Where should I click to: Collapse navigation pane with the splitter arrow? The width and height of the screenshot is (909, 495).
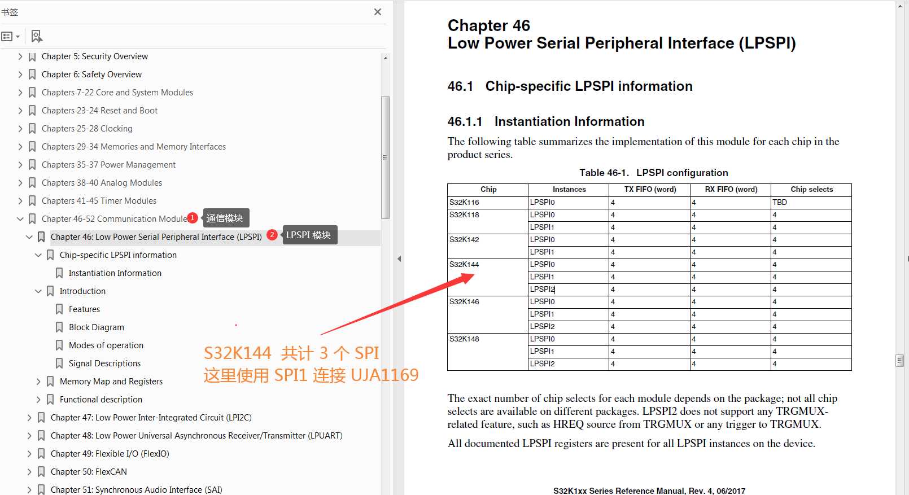click(x=399, y=259)
